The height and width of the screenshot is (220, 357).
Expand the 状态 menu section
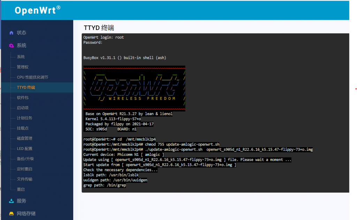22,33
